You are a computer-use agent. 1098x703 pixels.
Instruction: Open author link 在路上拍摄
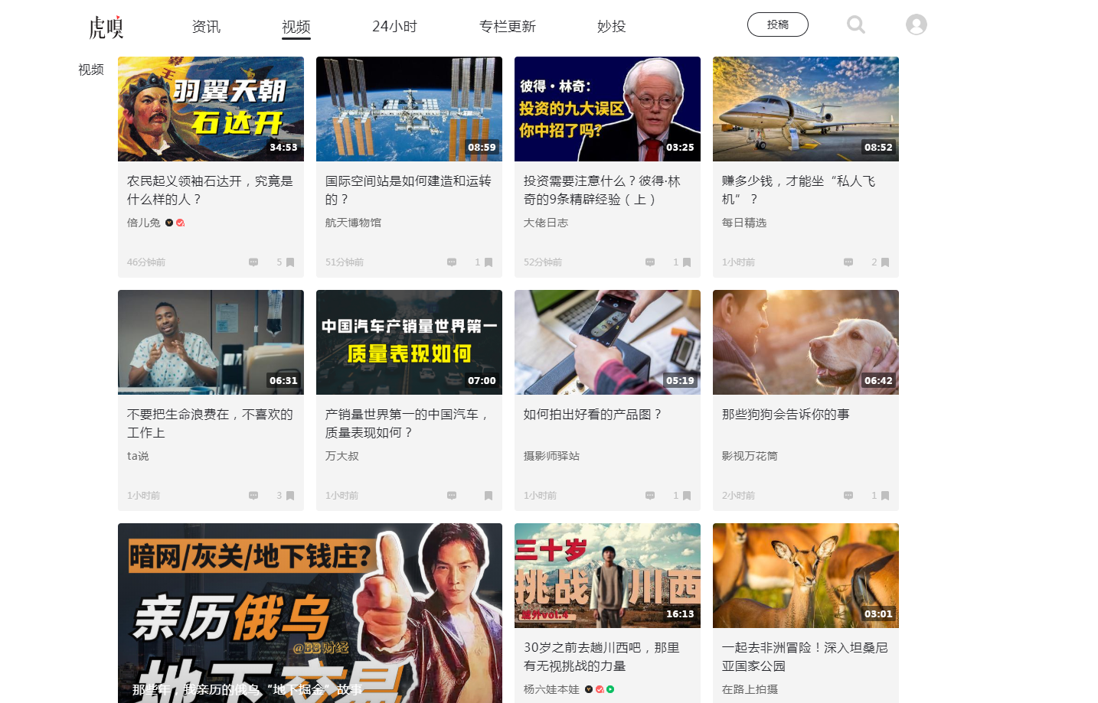[x=750, y=689]
